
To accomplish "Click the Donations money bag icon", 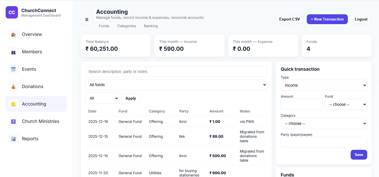I will click(13, 87).
